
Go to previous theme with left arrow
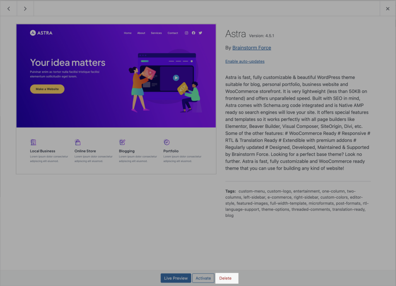tap(9, 9)
